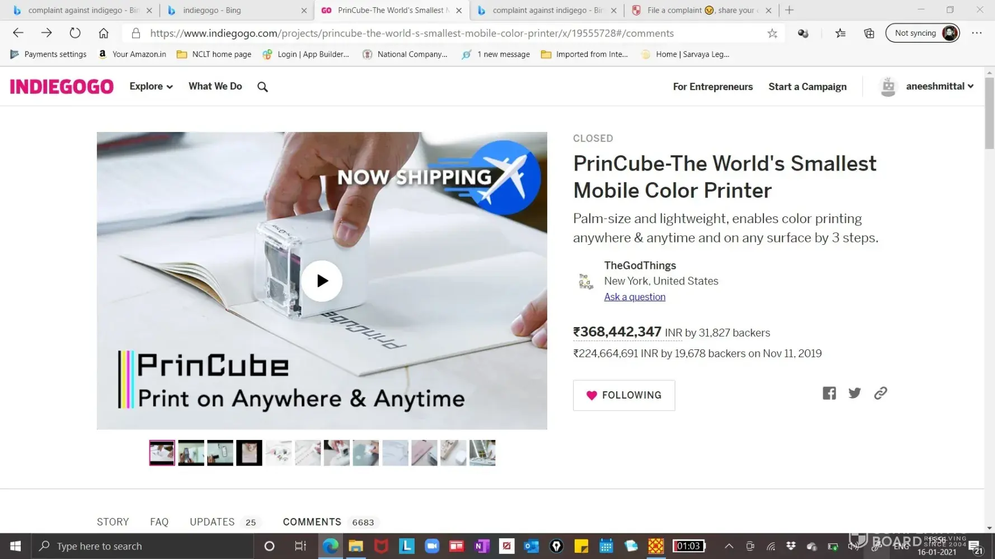Select the fourth gallery thumbnail with black background
The image size is (995, 559).
point(249,453)
